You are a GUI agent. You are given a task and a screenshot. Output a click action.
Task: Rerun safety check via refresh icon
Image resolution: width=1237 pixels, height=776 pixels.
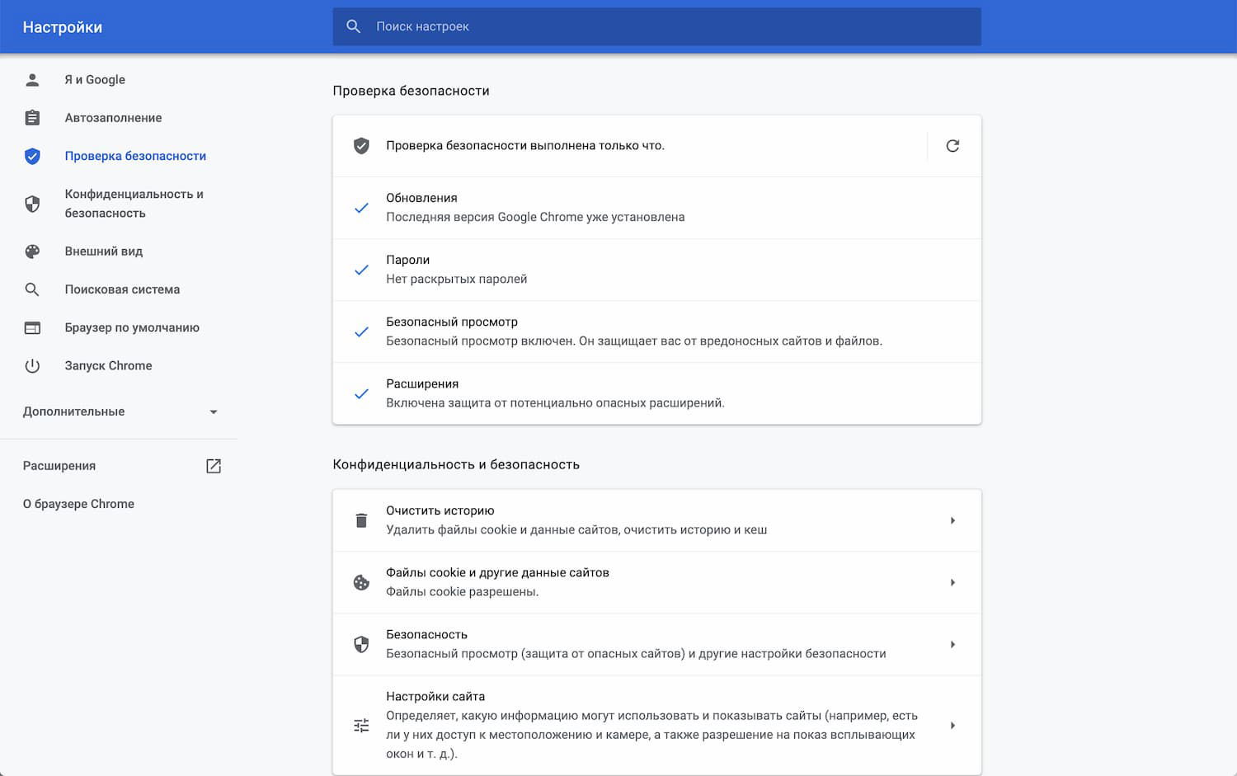(953, 146)
